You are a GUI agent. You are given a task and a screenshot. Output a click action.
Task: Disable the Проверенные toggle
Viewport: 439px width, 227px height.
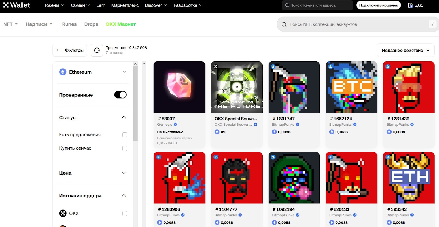[120, 95]
